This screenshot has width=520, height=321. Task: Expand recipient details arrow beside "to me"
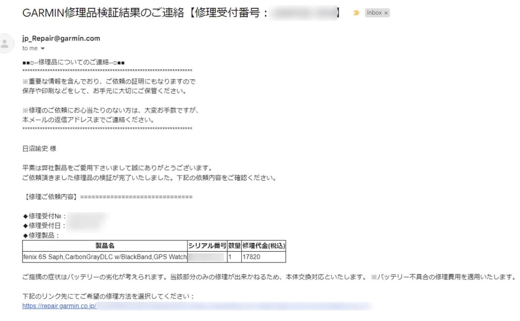click(42, 48)
